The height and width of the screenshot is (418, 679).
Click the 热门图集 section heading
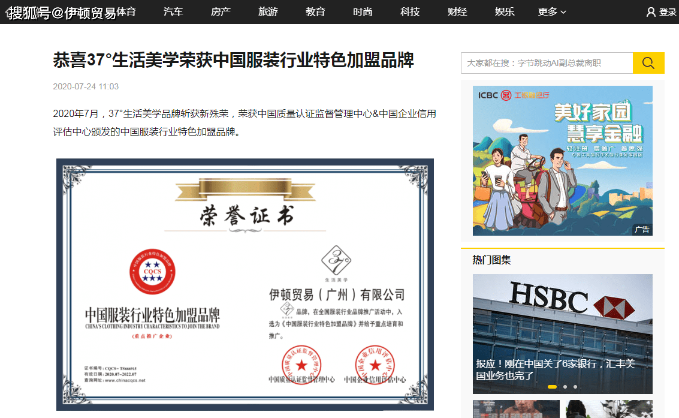491,260
